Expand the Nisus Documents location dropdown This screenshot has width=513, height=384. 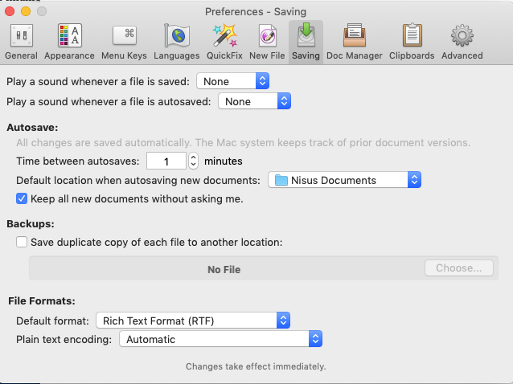344,180
